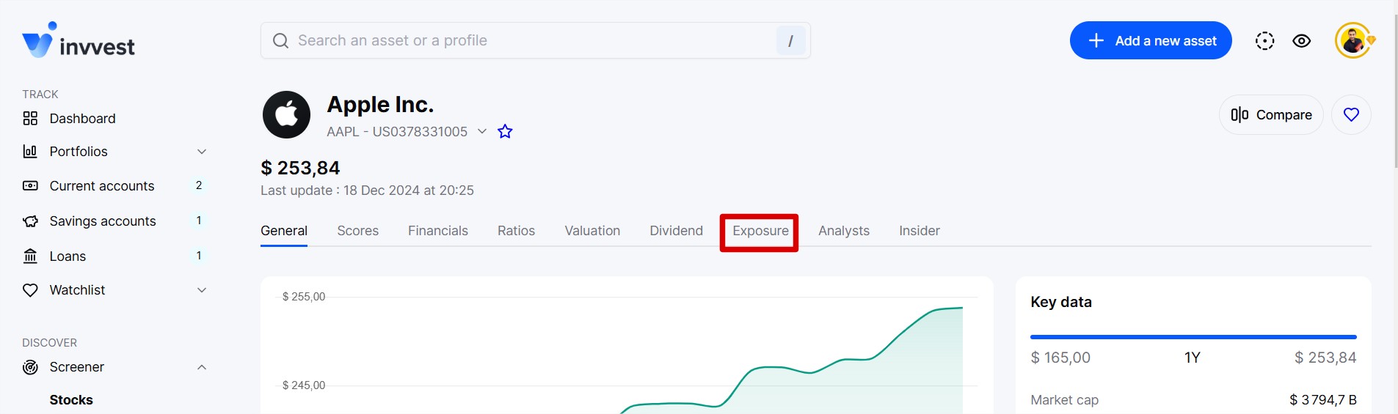Toggle the star favorite next to AAPL

[505, 131]
